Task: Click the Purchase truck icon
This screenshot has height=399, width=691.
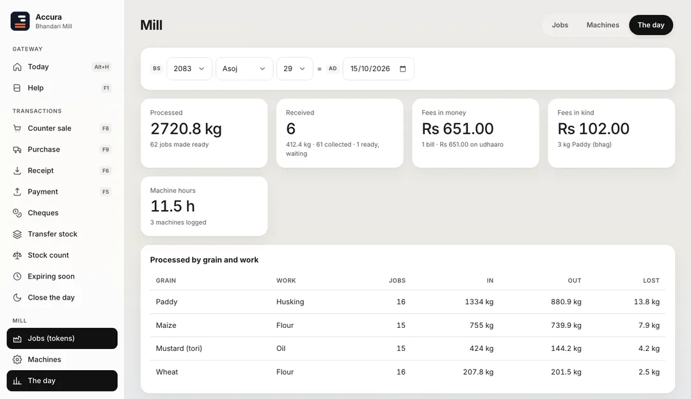Action: click(x=17, y=149)
